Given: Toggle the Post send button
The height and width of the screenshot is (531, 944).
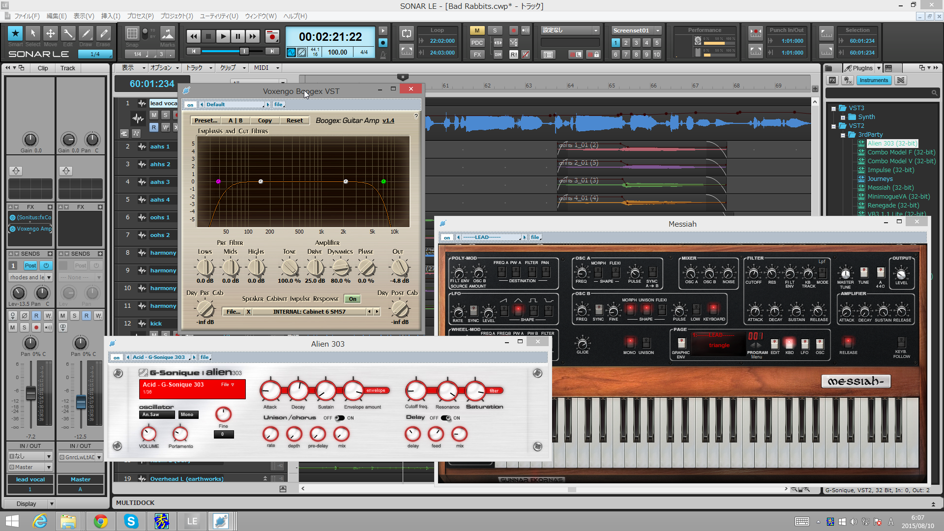Looking at the screenshot, I should click(x=30, y=265).
